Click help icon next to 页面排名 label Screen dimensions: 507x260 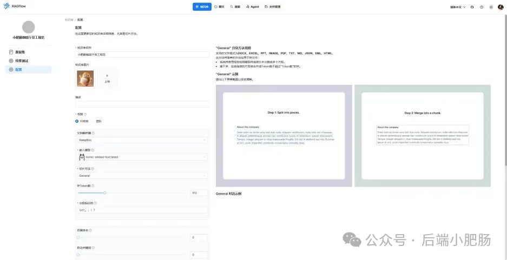90,230
